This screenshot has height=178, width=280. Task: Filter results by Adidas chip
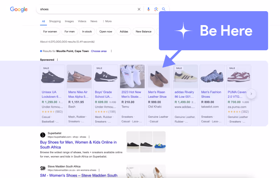tap(124, 31)
